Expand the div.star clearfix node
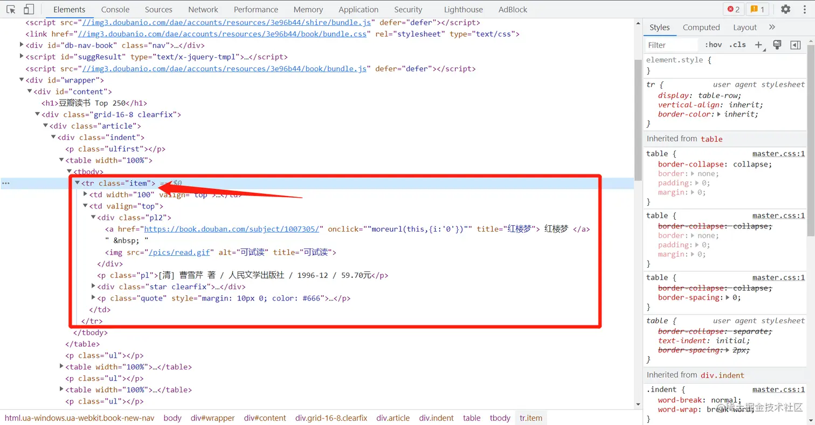815x425 pixels. 93,287
